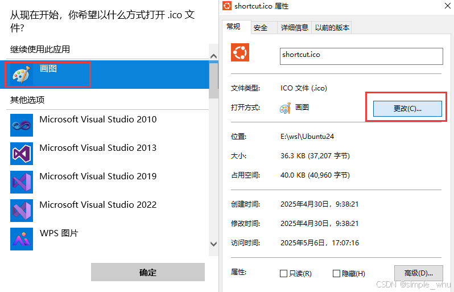Click the 创建时间 date value

coord(319,204)
